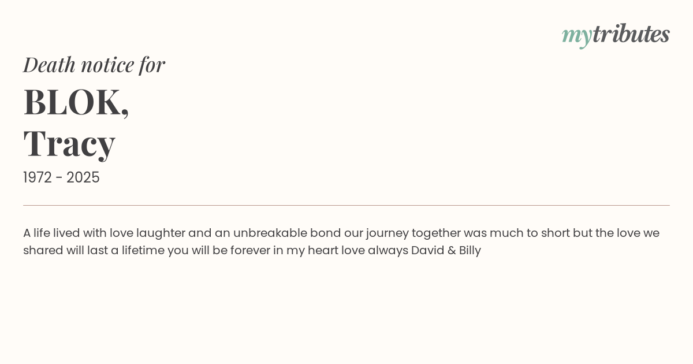The width and height of the screenshot is (693, 364).
Task: Click the name "Billy" at message end
Action: tap(470, 251)
